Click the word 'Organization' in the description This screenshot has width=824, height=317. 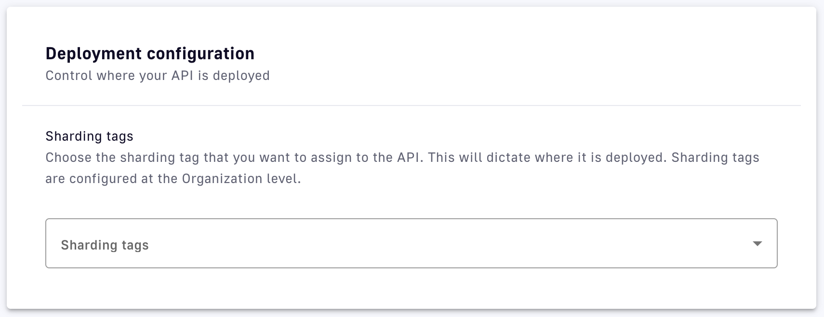pos(222,179)
